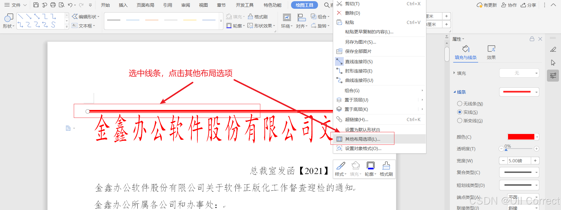The height and width of the screenshot is (210, 561).
Task: Click the red 颜色 line color swatch
Action: click(x=521, y=137)
